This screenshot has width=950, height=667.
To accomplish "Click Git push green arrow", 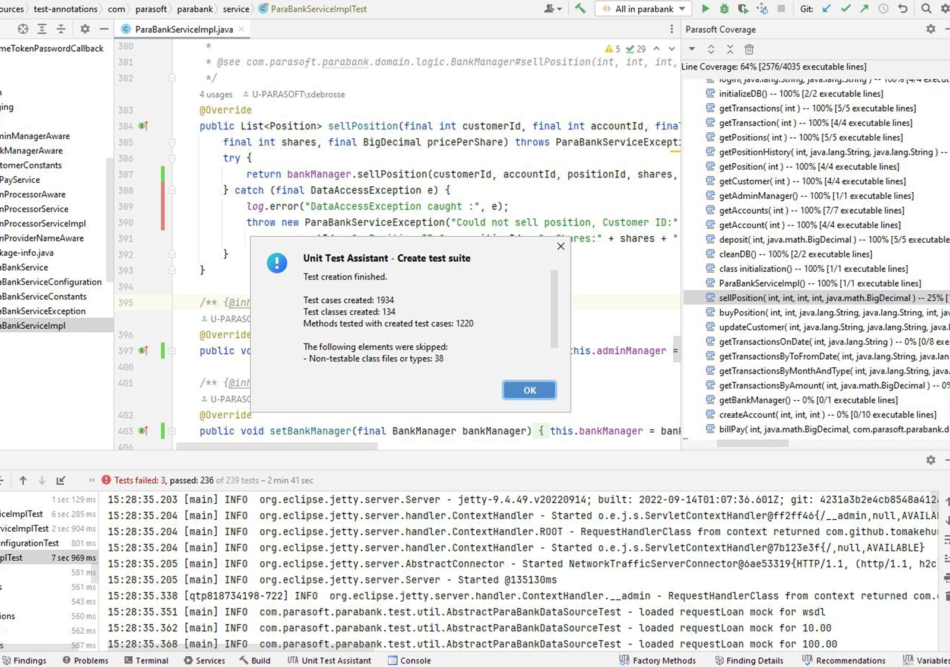I will click(864, 8).
